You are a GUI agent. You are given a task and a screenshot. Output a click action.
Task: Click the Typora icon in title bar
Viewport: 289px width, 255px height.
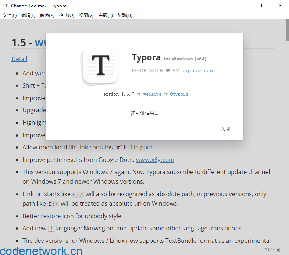pos(6,6)
